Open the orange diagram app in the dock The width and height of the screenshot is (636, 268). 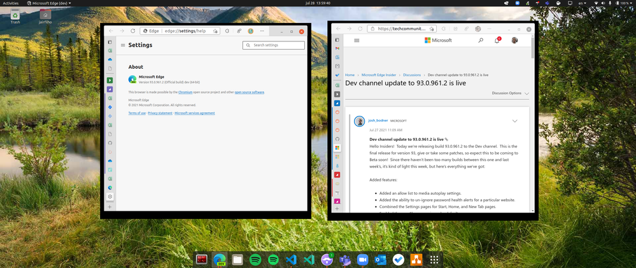click(416, 260)
